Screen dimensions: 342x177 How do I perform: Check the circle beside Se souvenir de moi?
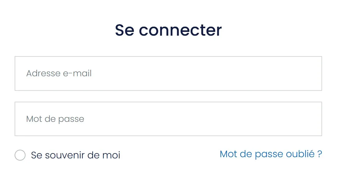(20, 155)
